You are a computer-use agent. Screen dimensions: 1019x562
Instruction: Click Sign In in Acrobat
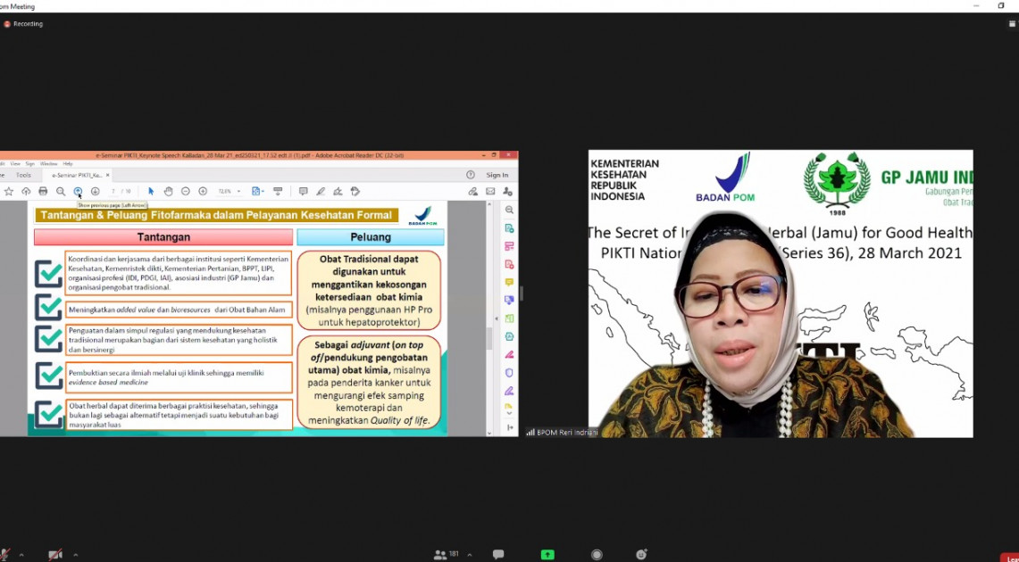[x=497, y=175]
